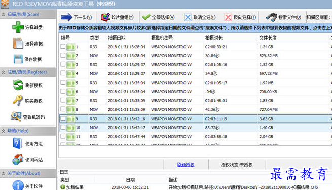Select the checkbox for file 9 R3D

coord(63,118)
